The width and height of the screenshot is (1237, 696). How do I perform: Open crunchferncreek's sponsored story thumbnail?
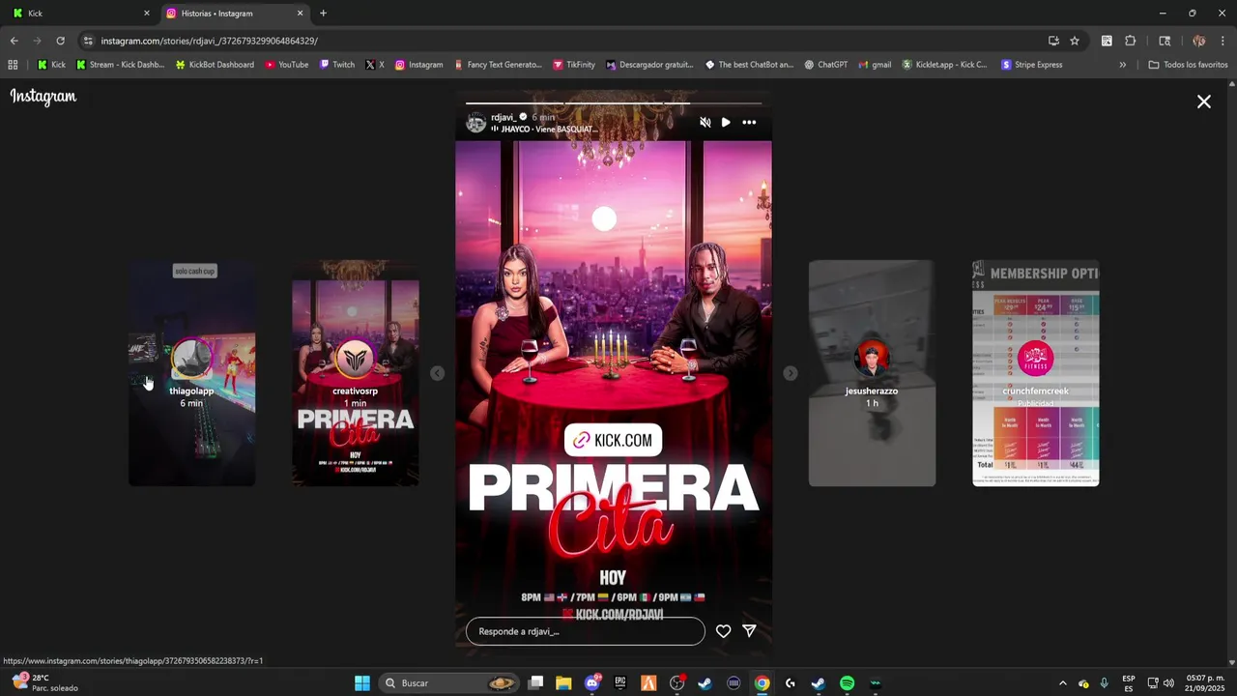tap(1035, 373)
